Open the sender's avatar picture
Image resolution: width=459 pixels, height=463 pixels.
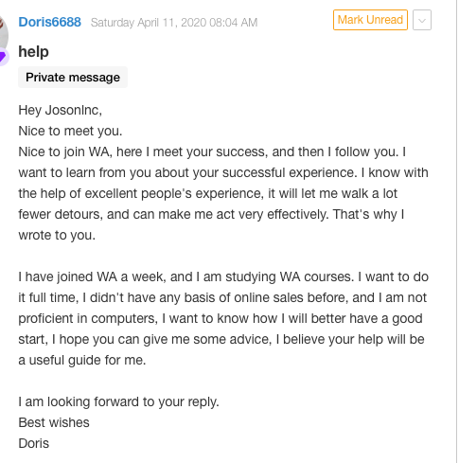coord(3,33)
